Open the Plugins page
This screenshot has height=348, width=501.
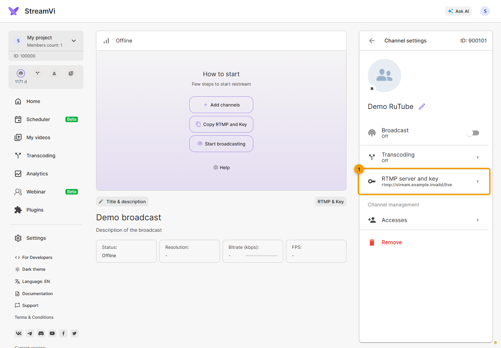(46, 210)
